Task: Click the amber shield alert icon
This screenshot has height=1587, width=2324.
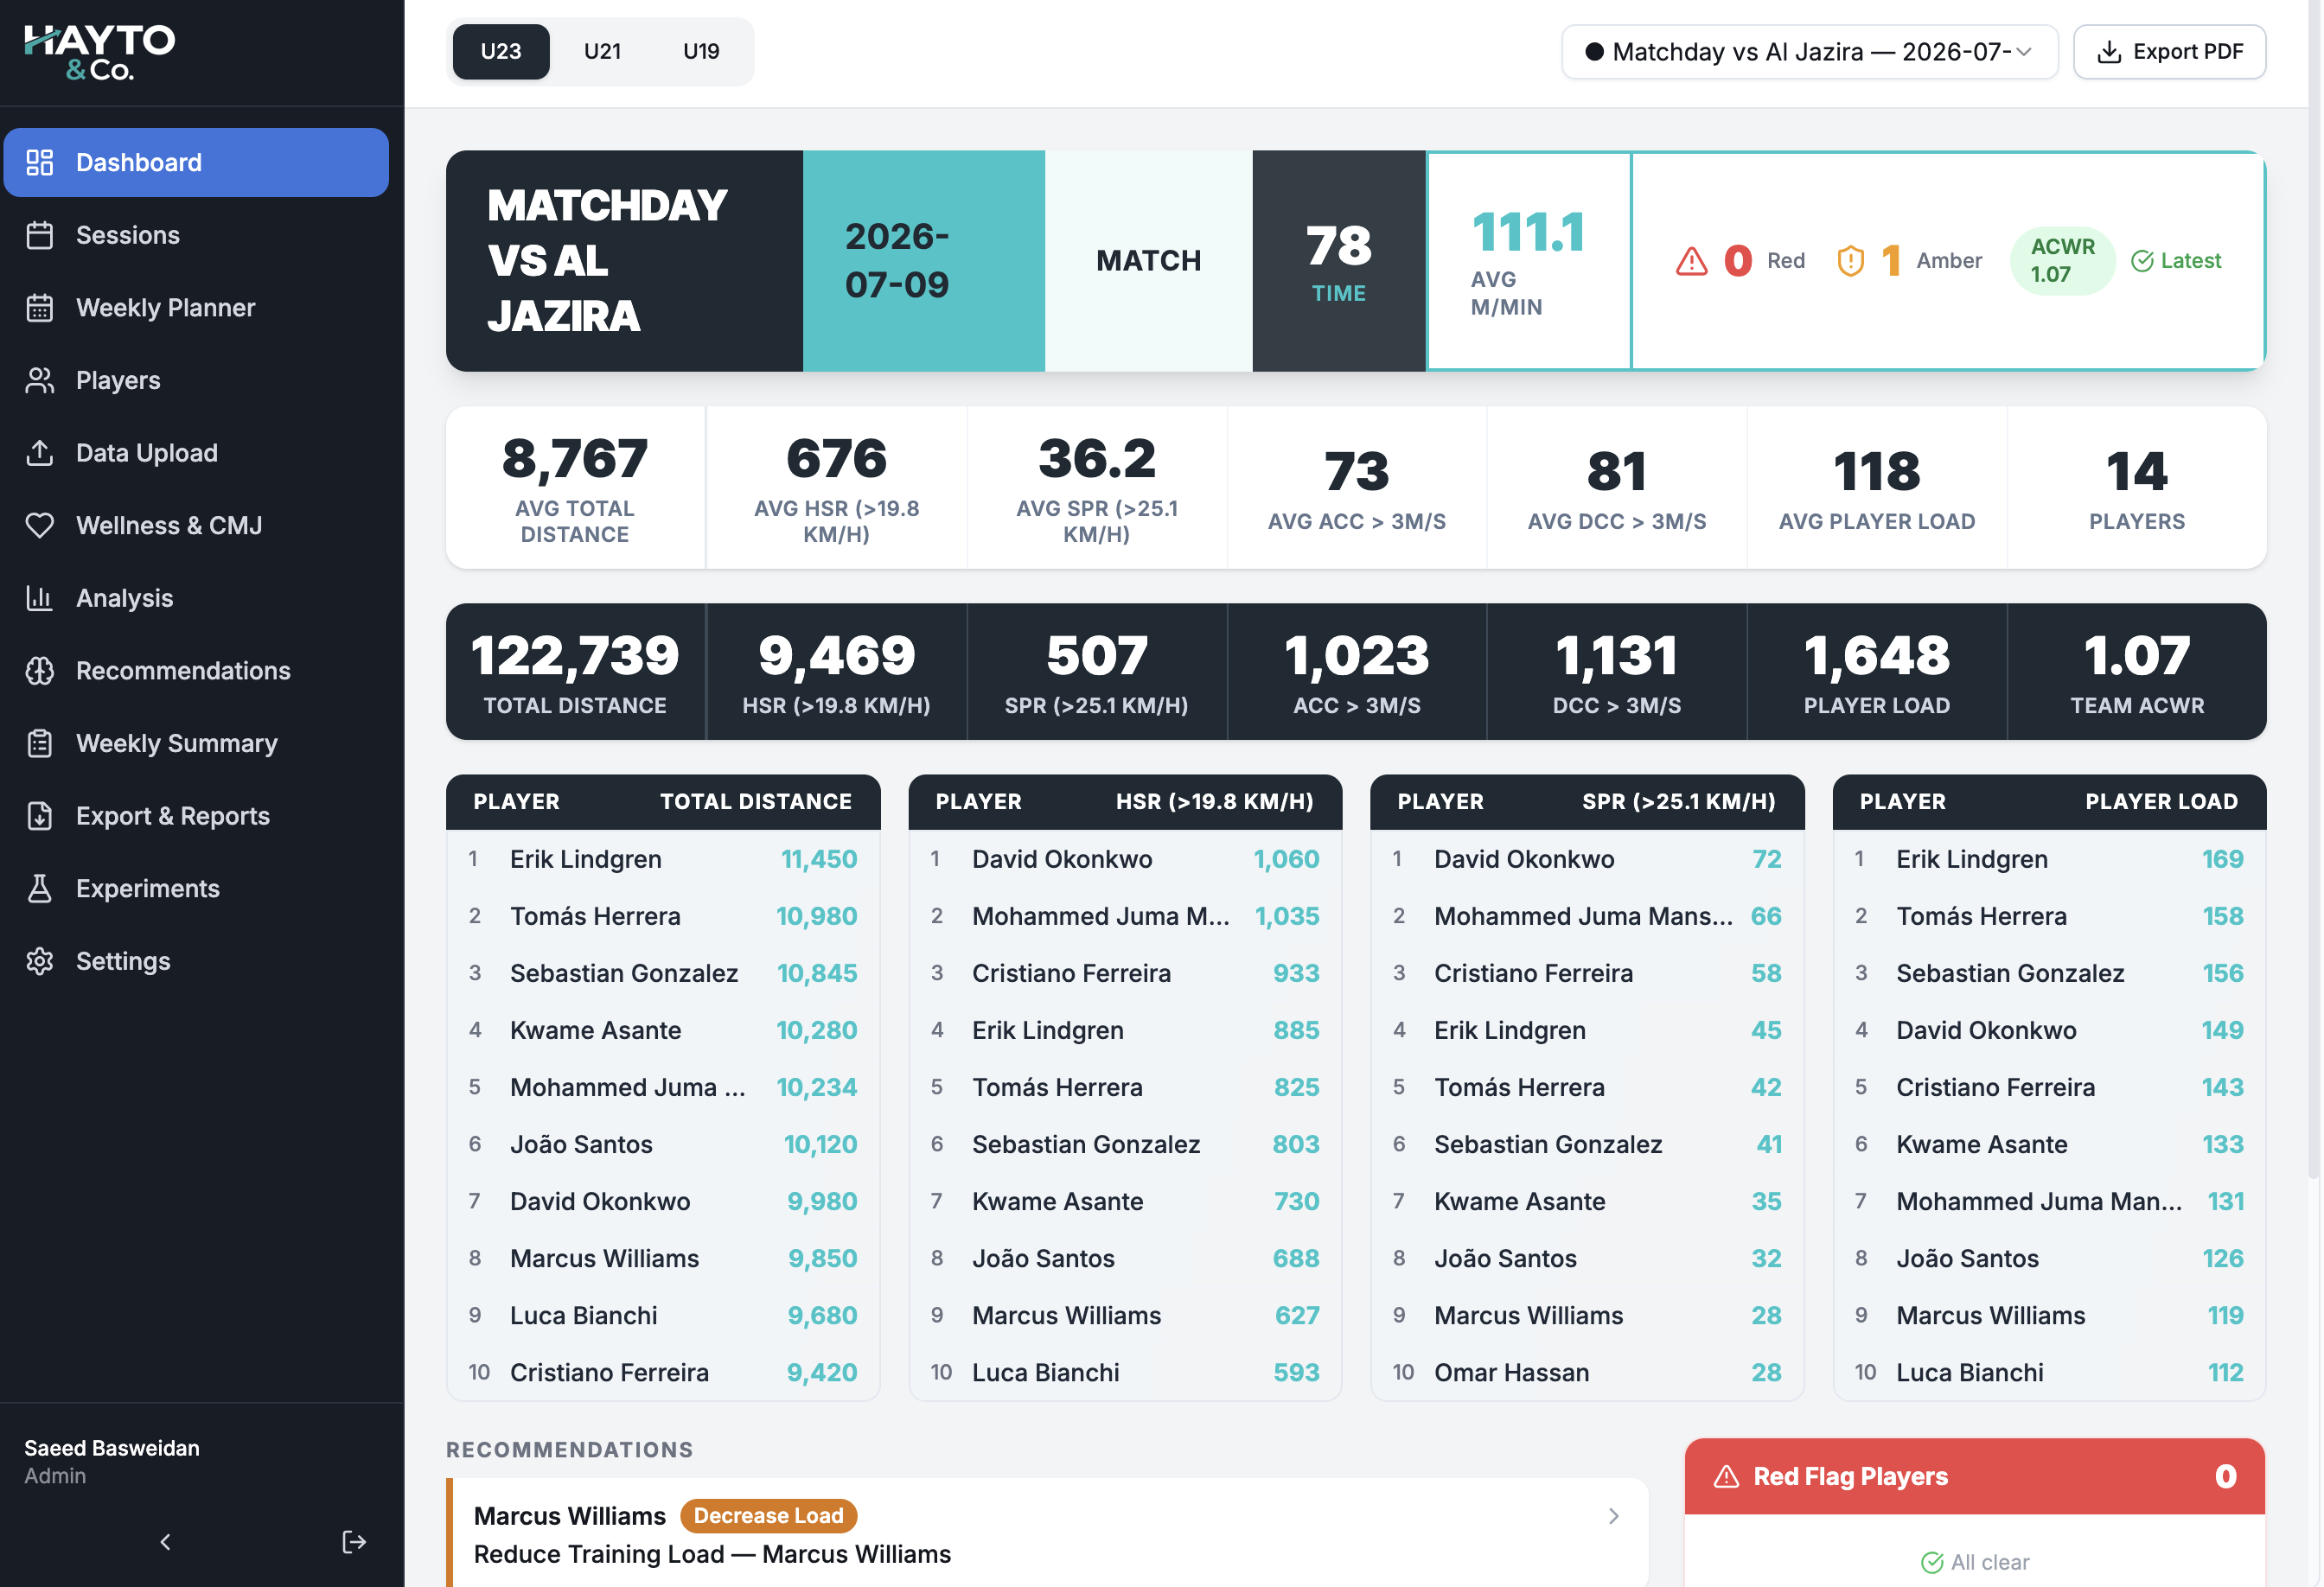Action: click(1850, 261)
